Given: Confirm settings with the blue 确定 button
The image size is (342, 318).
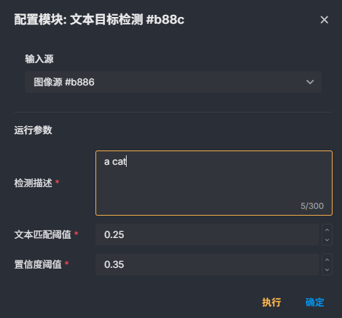Looking at the screenshot, I should (x=315, y=302).
